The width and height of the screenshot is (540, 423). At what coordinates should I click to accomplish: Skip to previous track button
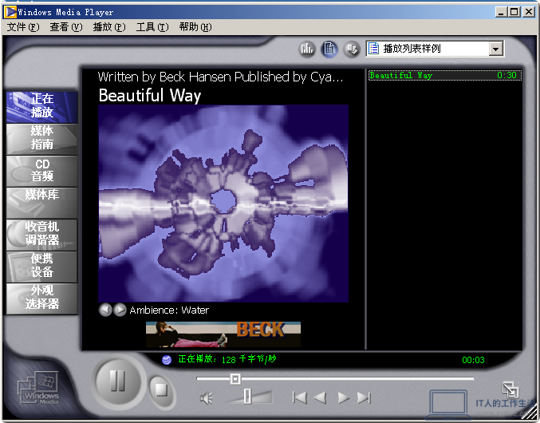point(300,397)
